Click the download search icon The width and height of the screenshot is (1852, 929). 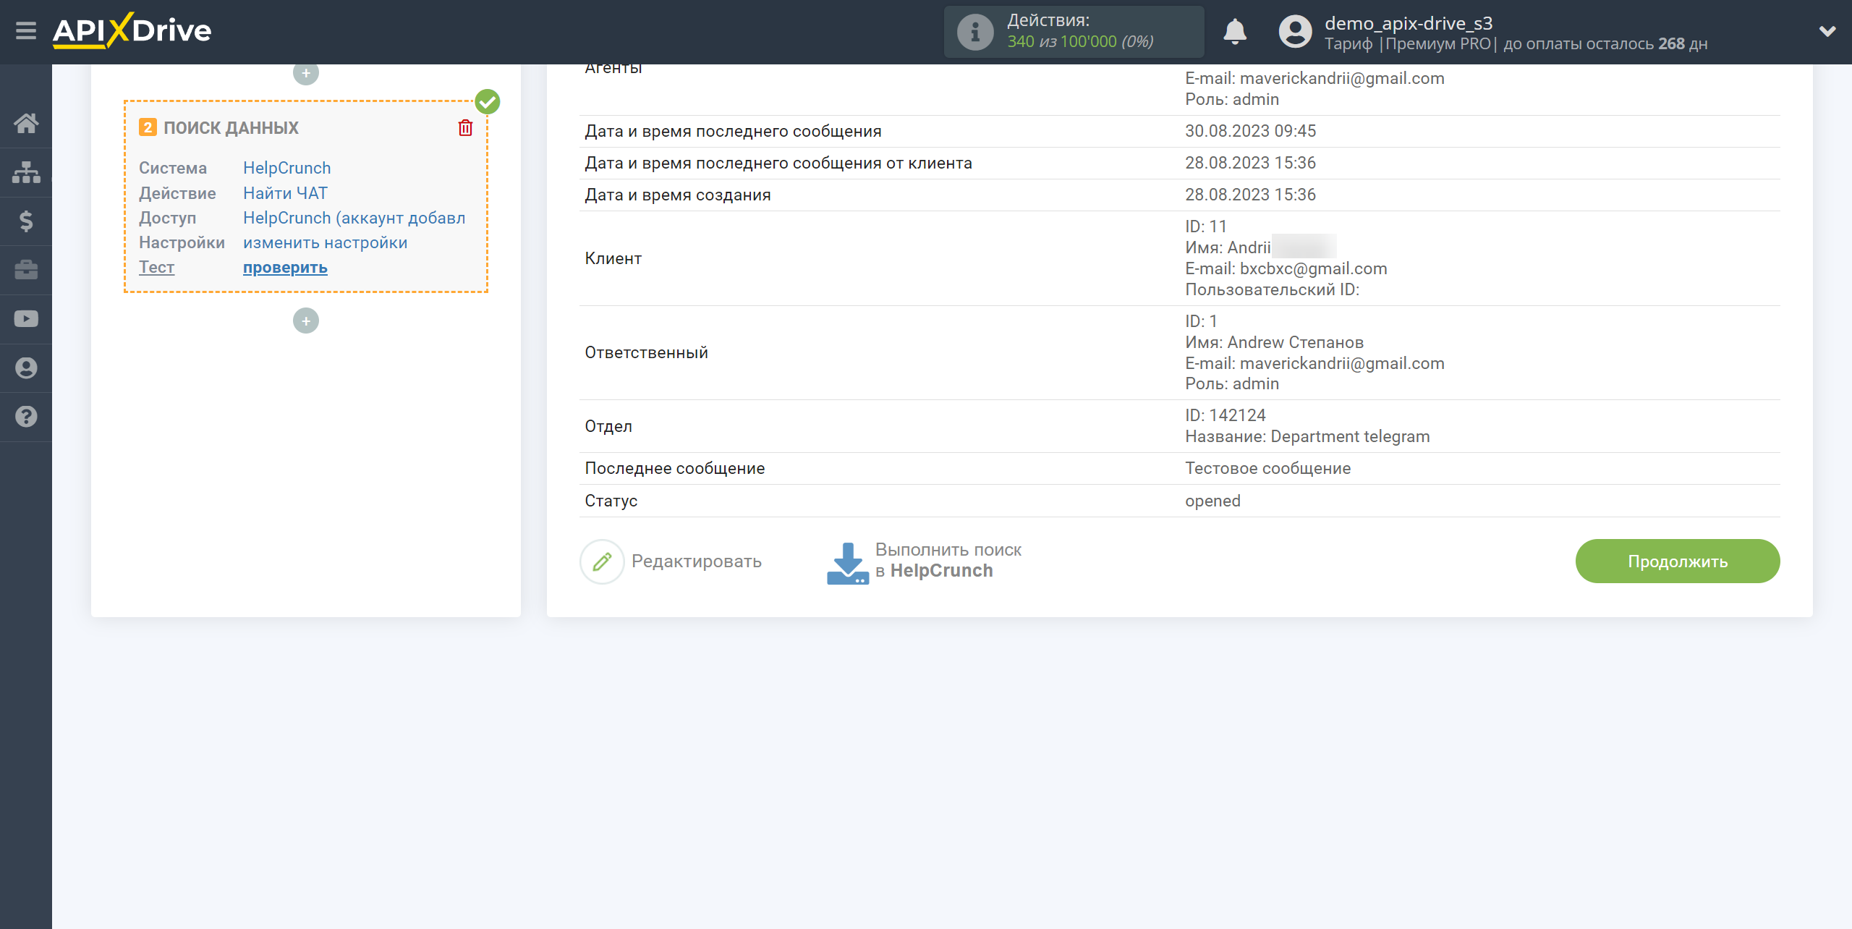click(848, 564)
